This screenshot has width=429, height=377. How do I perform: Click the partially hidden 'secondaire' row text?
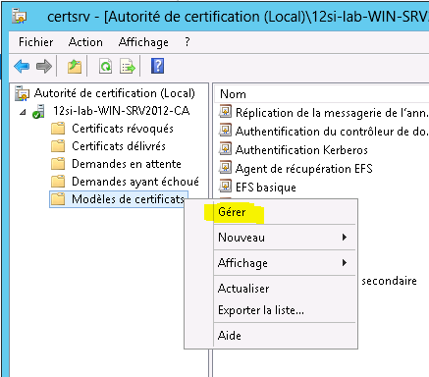click(x=389, y=281)
